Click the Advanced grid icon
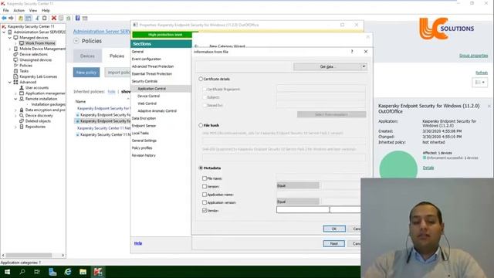This screenshot has height=278, width=494. [x=15, y=82]
